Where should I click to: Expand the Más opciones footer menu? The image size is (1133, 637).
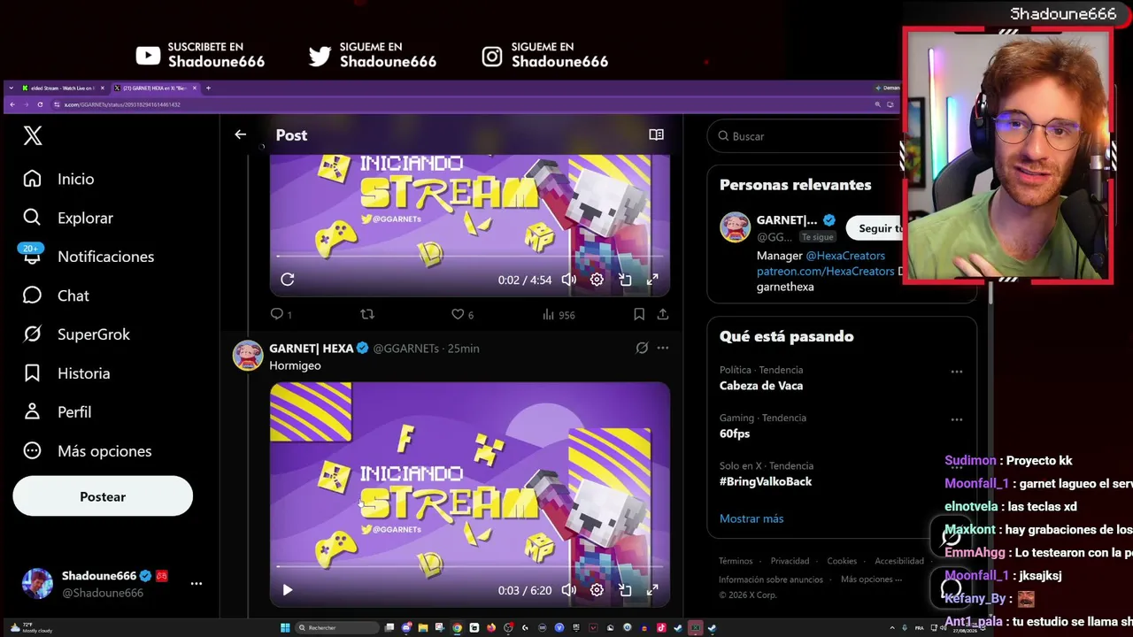871,579
